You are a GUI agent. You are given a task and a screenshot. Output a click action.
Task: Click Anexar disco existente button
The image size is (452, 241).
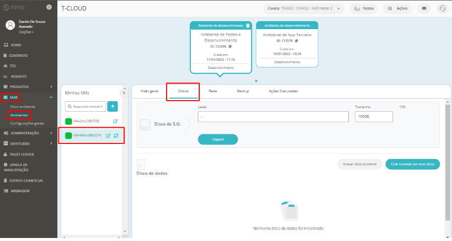(x=360, y=164)
